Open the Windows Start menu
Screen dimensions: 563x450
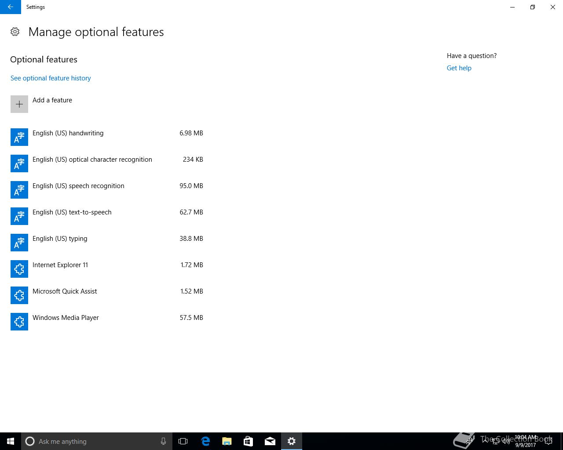(x=11, y=441)
